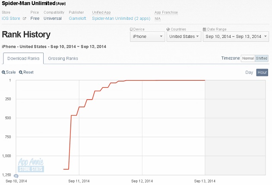Open the Gameloft publisher link
Viewport: 272px width, 185px height.
point(77,19)
